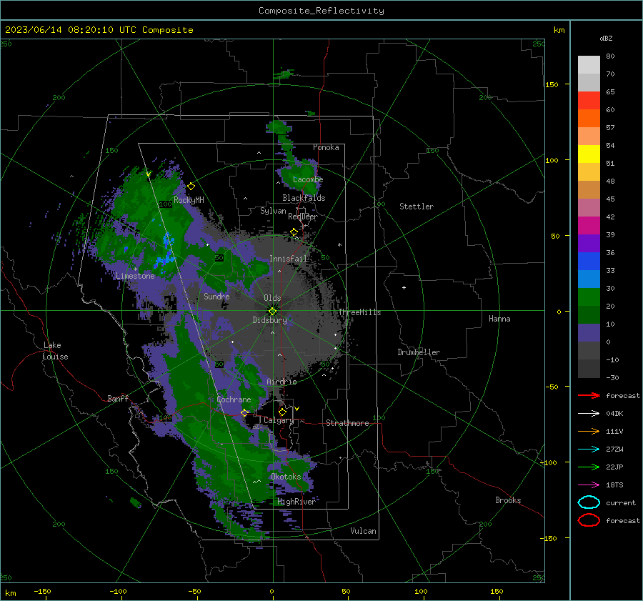Click the white 04DK arrow icon
643x601 pixels.
[x=589, y=414]
